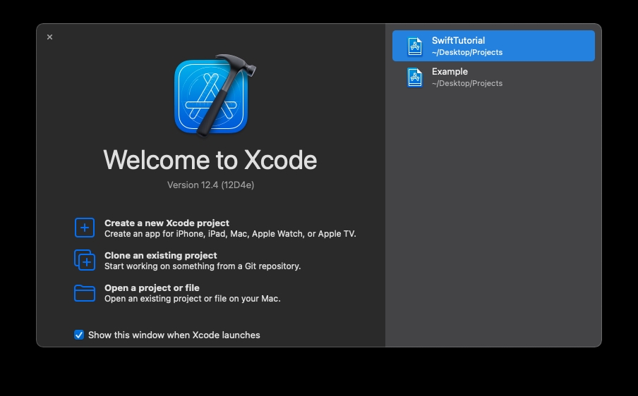
Task: Click 'Create an app for iPhone, iPad' description
Action: click(x=230, y=234)
